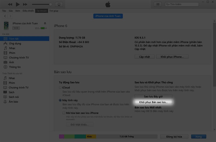Open the Xem menu

(18, 11)
